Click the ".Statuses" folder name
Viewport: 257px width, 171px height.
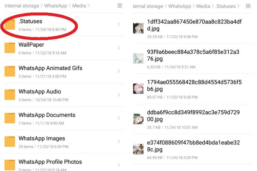(x=30, y=21)
